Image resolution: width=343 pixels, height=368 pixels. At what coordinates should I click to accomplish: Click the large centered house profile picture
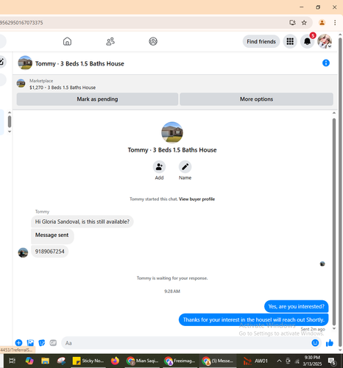[x=172, y=132]
